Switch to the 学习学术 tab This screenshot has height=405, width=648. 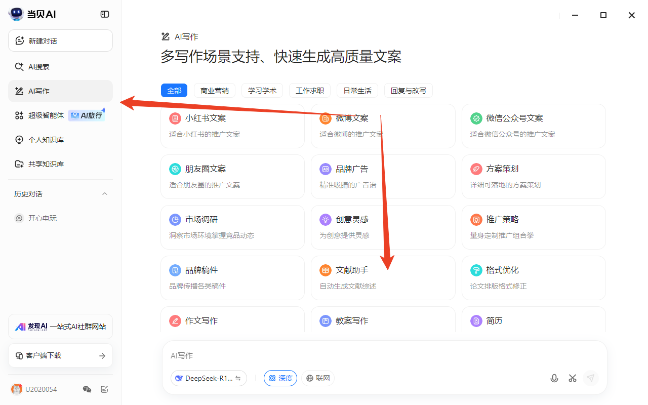(262, 91)
